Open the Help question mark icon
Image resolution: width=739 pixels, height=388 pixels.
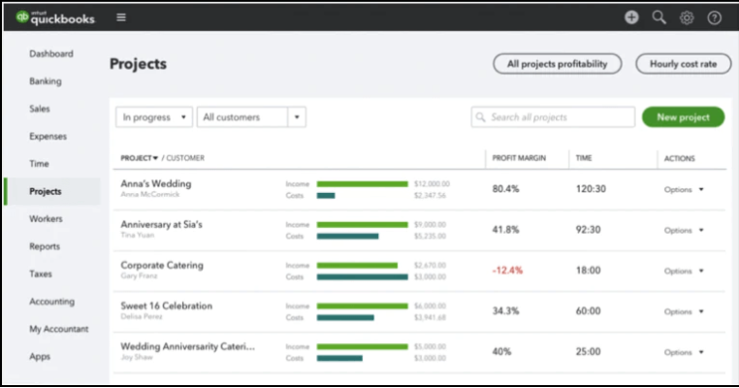[x=714, y=17]
